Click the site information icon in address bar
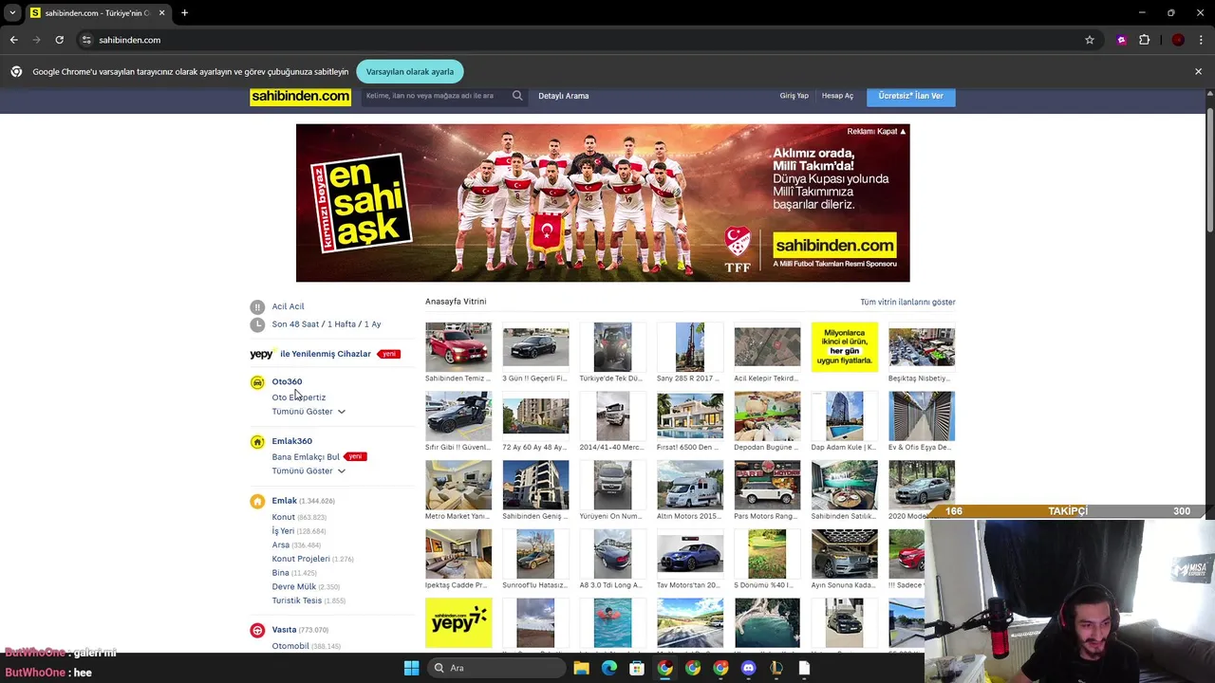Image resolution: width=1215 pixels, height=683 pixels. coord(86,40)
